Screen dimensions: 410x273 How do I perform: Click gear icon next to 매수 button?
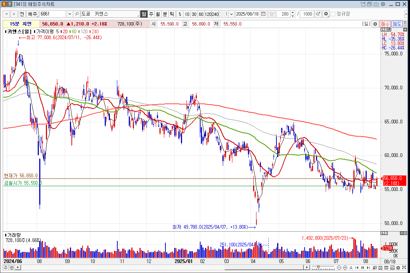(375, 24)
